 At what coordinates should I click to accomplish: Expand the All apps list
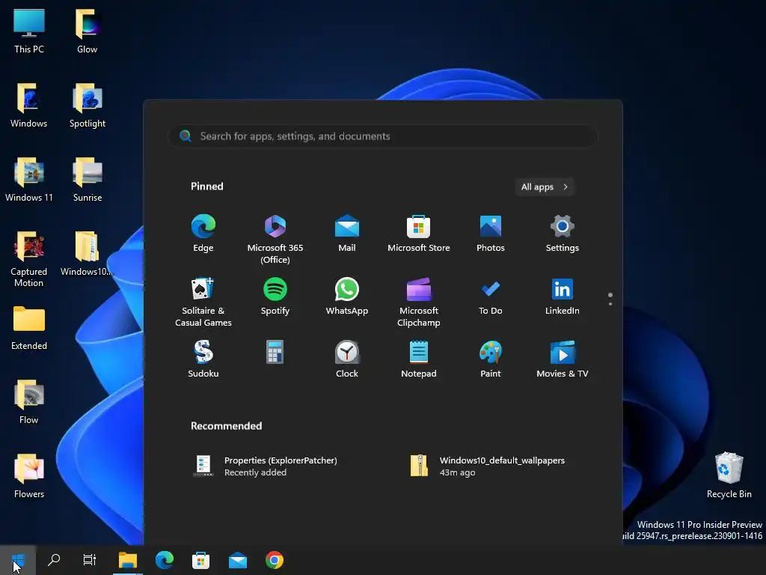545,186
